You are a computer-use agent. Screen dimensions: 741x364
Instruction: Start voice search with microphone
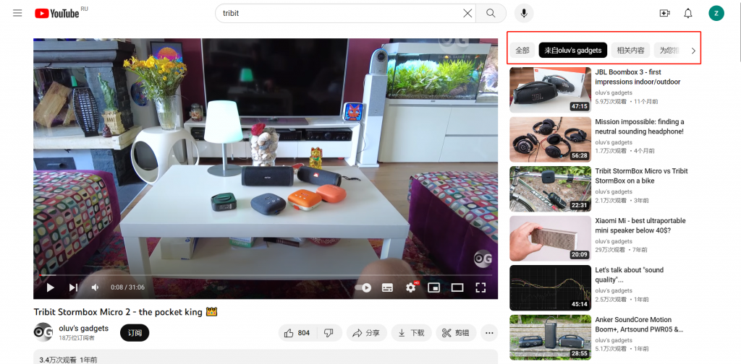click(524, 13)
